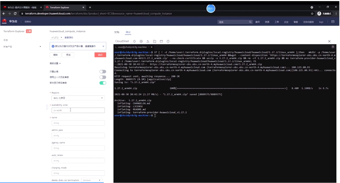Click the terminal command prompt line
This screenshot has width=340, height=183.
click(x=135, y=115)
